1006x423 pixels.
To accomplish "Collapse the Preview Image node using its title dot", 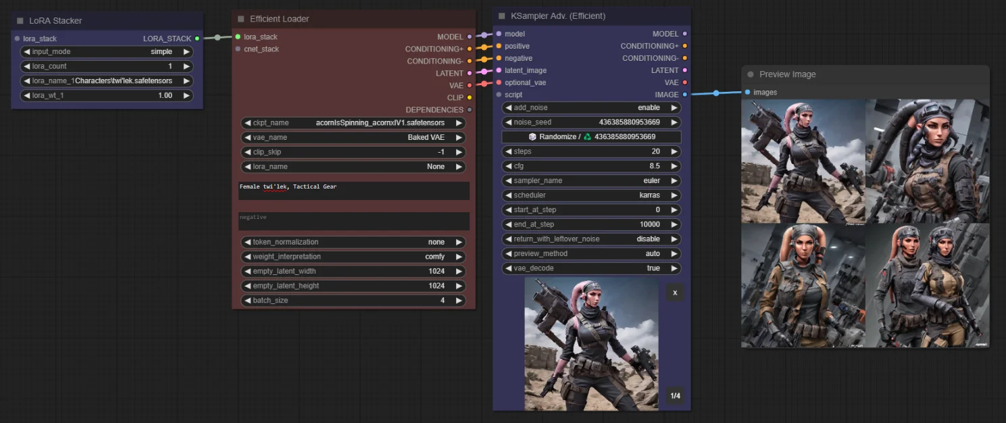I will 751,74.
